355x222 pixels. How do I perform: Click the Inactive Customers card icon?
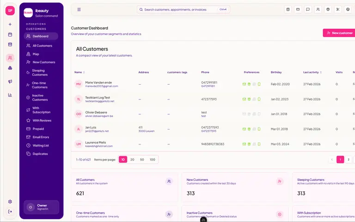click(x=280, y=214)
